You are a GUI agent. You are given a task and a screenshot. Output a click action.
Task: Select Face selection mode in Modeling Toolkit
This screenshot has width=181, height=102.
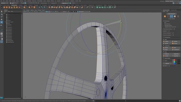click(175, 16)
